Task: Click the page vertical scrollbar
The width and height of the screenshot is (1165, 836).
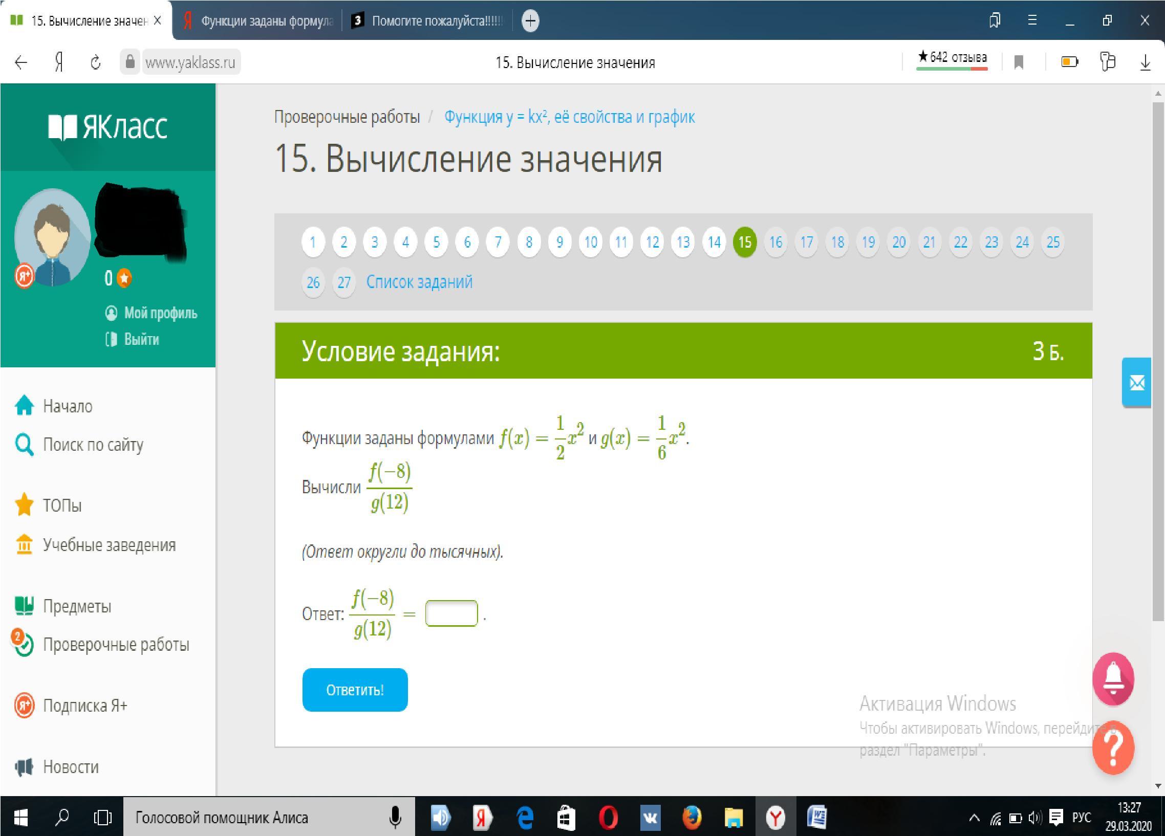Action: (x=1157, y=360)
